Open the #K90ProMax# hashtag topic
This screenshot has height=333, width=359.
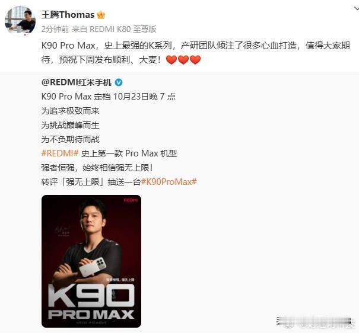click(169, 182)
